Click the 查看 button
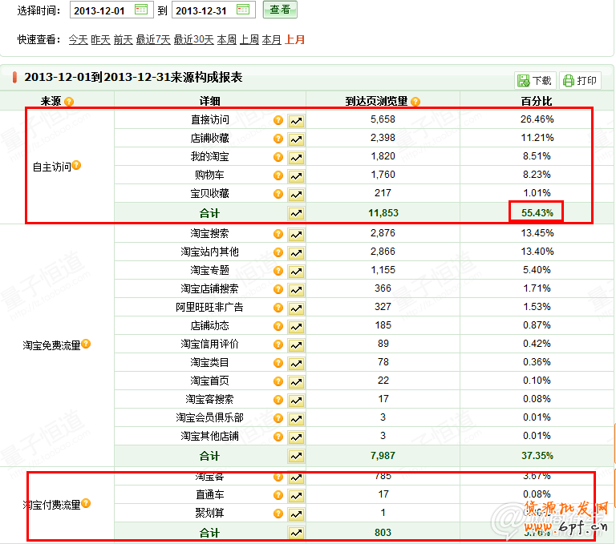The image size is (616, 544). (x=280, y=10)
